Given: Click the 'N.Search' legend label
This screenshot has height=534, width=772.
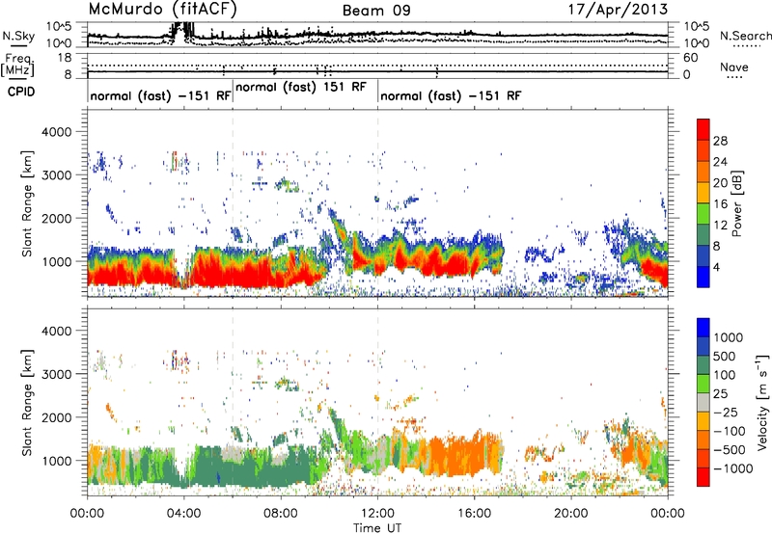Looking at the screenshot, I should [x=745, y=36].
